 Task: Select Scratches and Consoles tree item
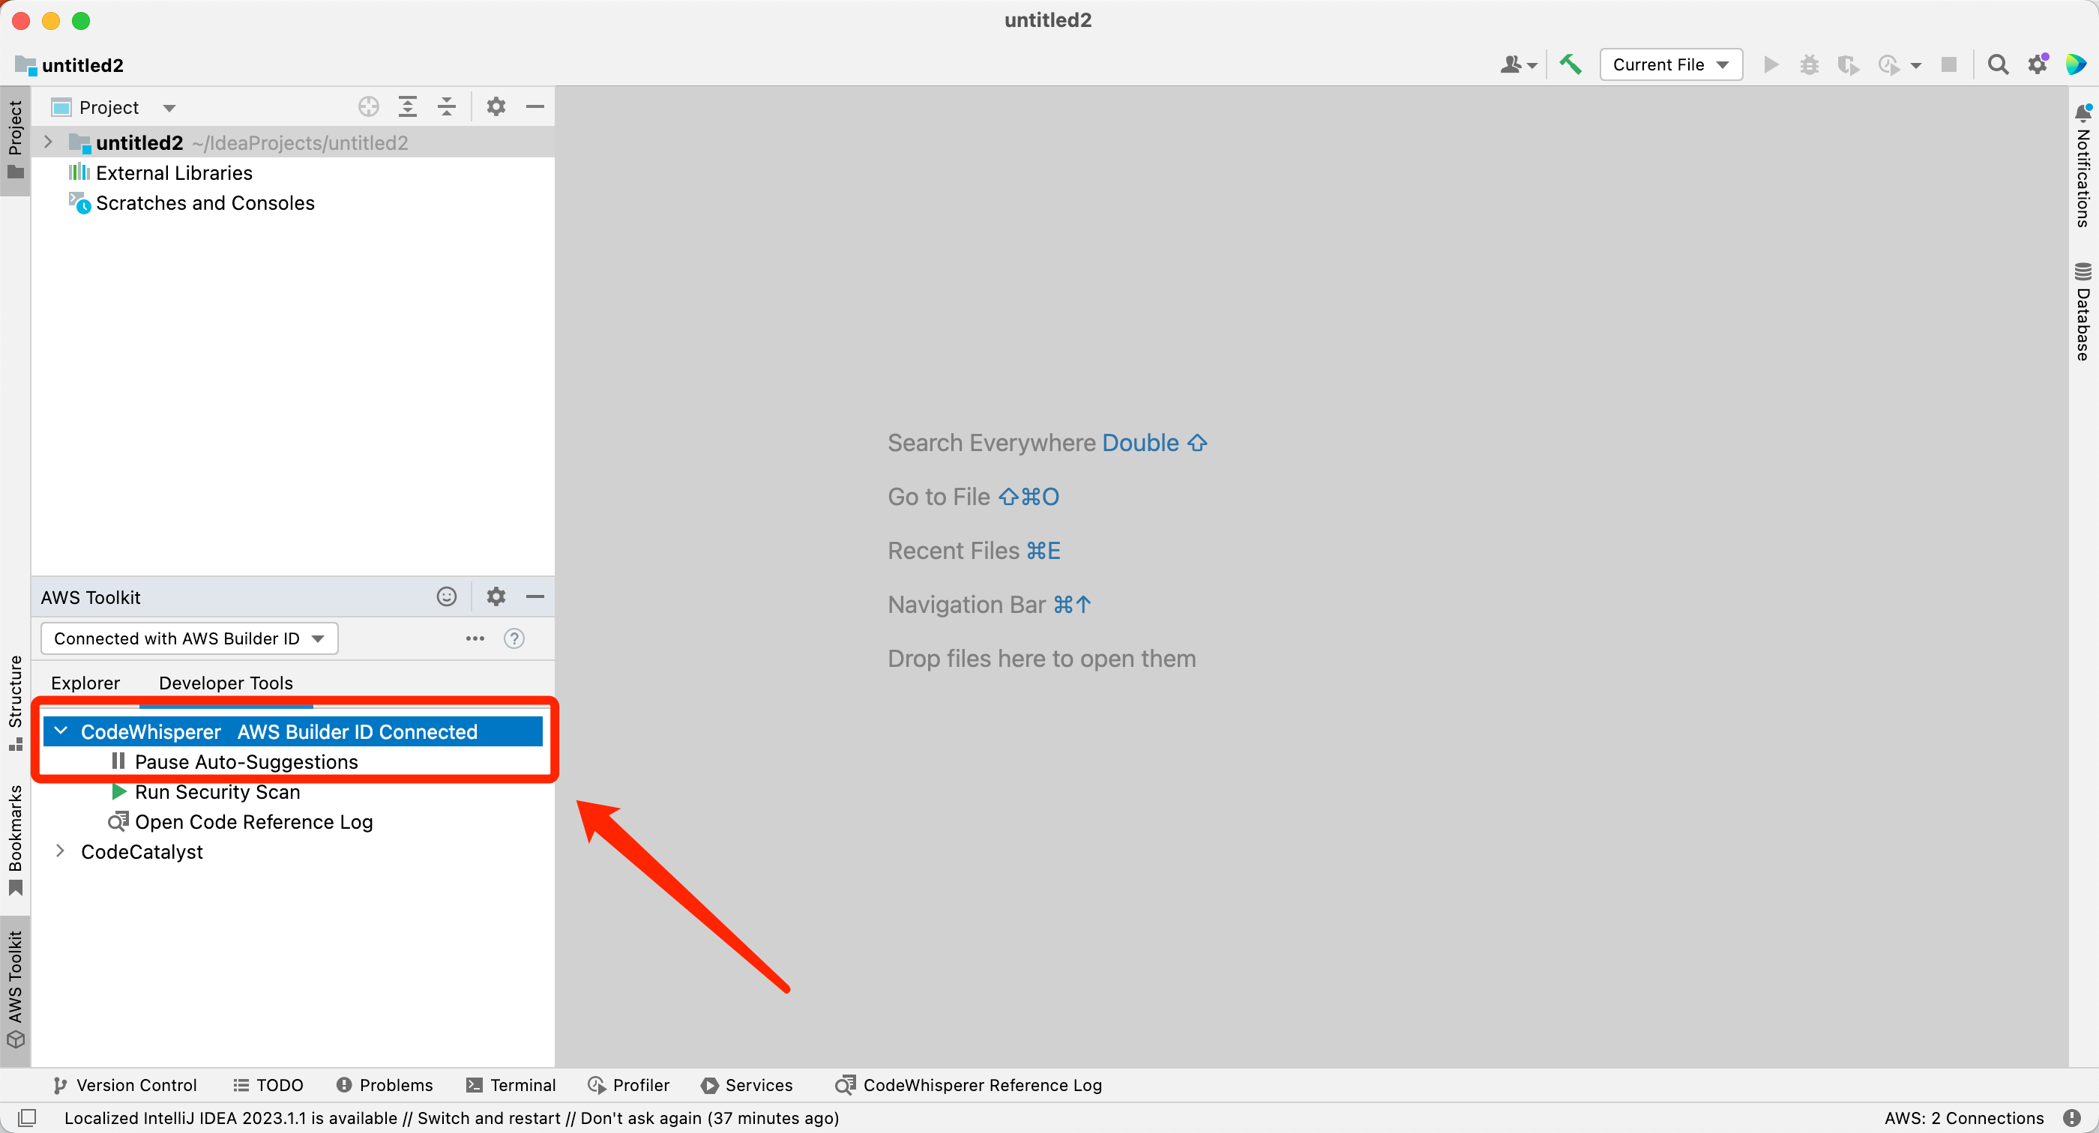click(205, 203)
